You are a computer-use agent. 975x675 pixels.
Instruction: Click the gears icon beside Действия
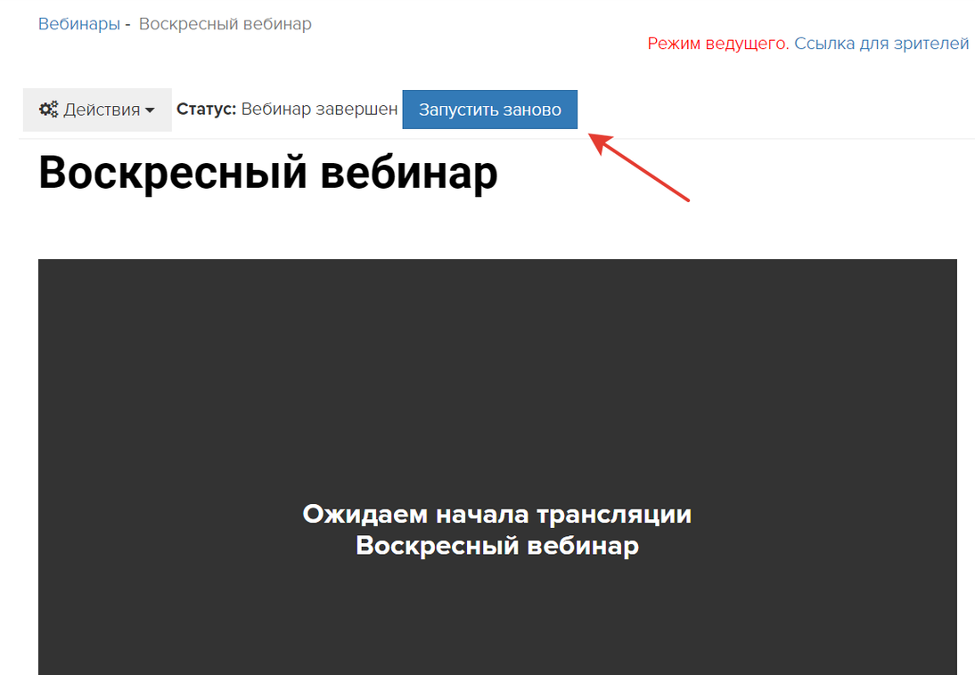click(x=49, y=110)
